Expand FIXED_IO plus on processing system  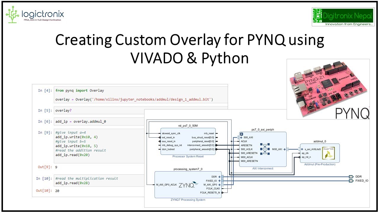pyautogui.click(x=219, y=181)
